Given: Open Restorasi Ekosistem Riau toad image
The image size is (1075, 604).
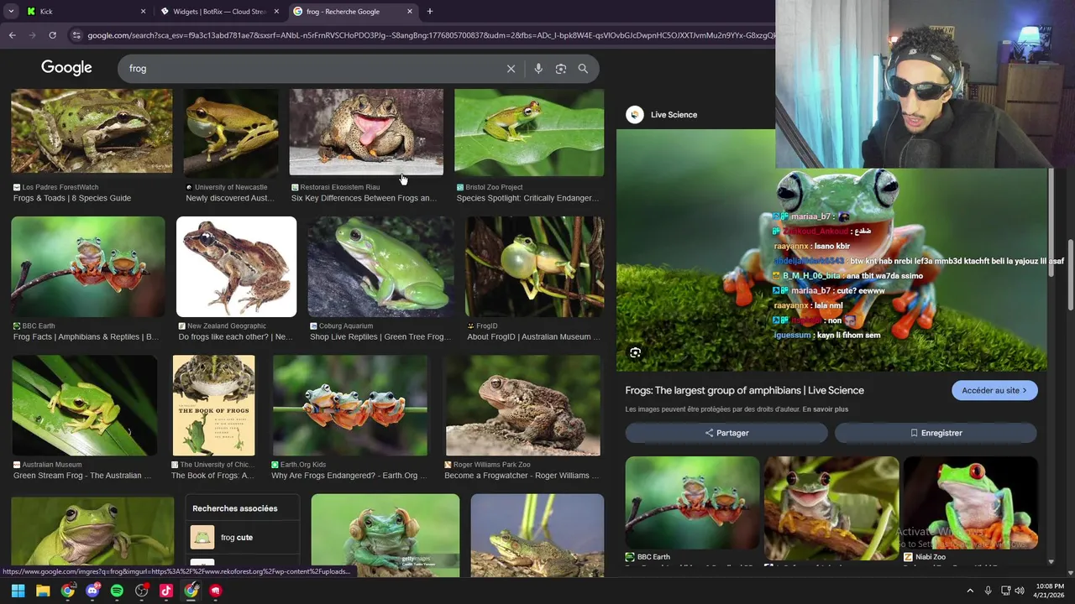Looking at the screenshot, I should (366, 132).
